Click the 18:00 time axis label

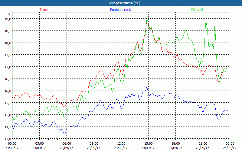[175, 143]
